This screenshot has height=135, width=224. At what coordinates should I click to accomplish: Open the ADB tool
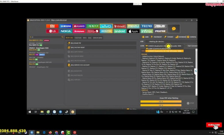click(x=145, y=37)
